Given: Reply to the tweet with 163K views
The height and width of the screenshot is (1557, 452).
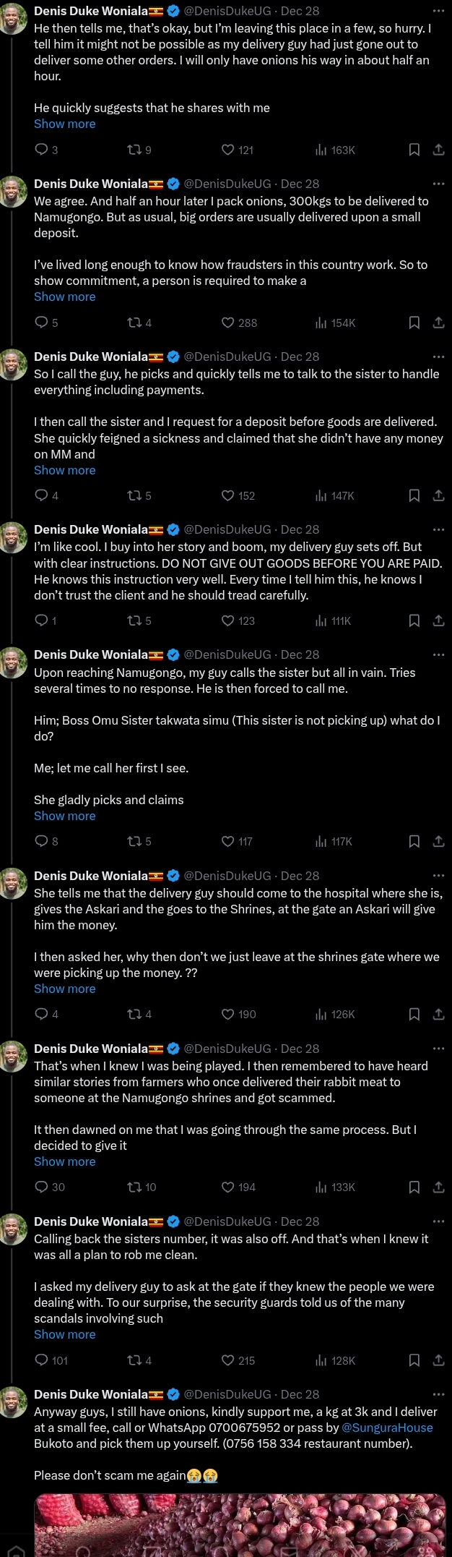Looking at the screenshot, I should point(42,150).
